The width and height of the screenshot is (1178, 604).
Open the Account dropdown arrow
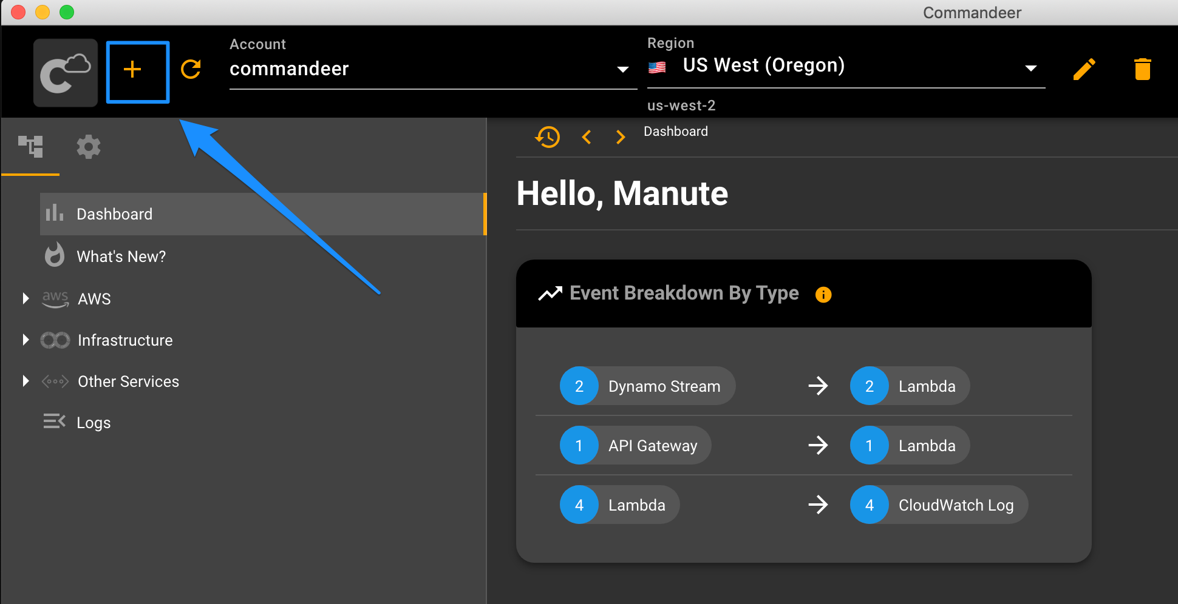(622, 70)
